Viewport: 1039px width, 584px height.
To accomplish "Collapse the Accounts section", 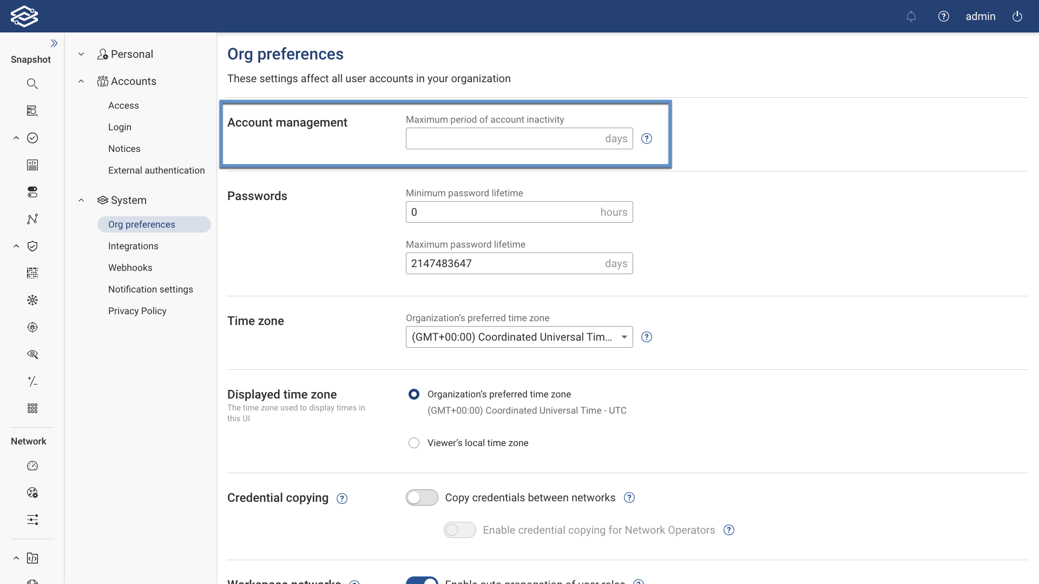I will coord(81,81).
